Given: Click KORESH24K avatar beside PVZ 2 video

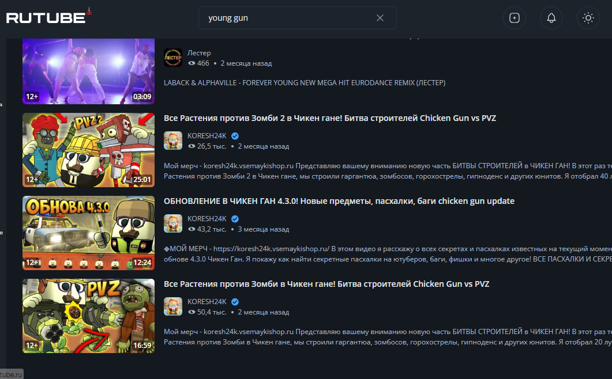Looking at the screenshot, I should pyautogui.click(x=173, y=141).
